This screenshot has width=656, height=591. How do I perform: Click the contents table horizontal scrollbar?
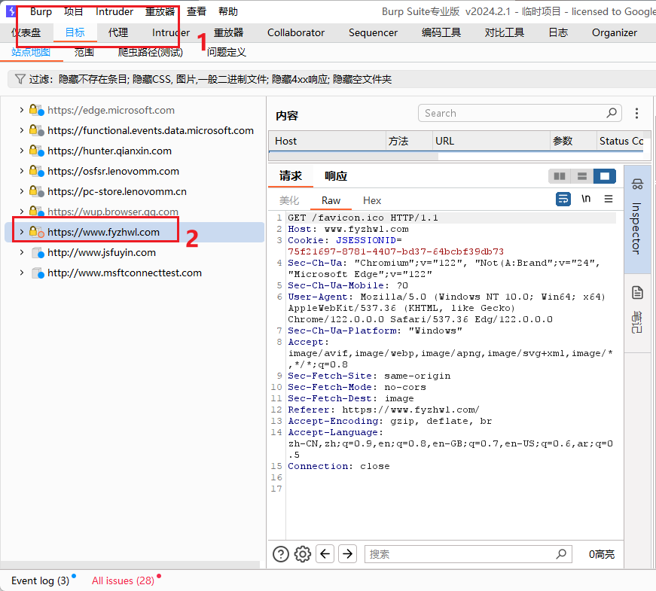pyautogui.click(x=353, y=157)
